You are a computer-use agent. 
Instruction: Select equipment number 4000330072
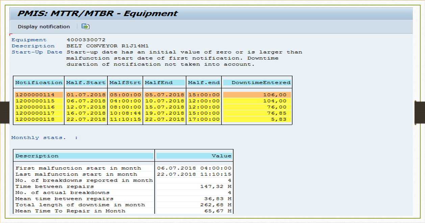point(86,40)
